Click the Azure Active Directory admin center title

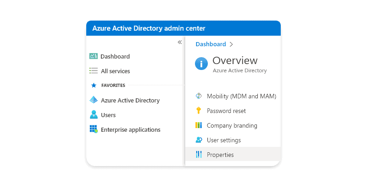coord(149,28)
